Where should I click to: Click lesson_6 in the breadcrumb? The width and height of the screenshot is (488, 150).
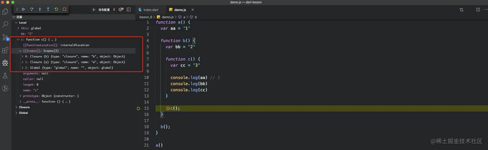pos(146,17)
